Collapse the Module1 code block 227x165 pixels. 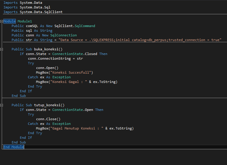(x=1, y=22)
